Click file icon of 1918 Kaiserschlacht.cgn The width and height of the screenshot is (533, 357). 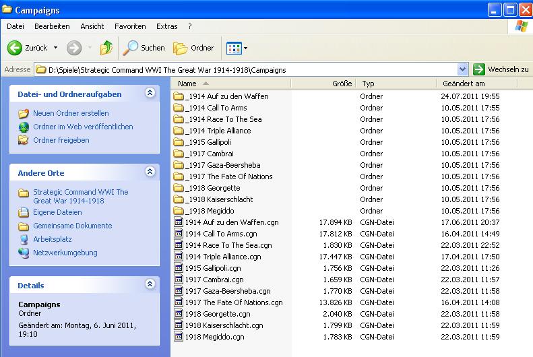point(179,325)
